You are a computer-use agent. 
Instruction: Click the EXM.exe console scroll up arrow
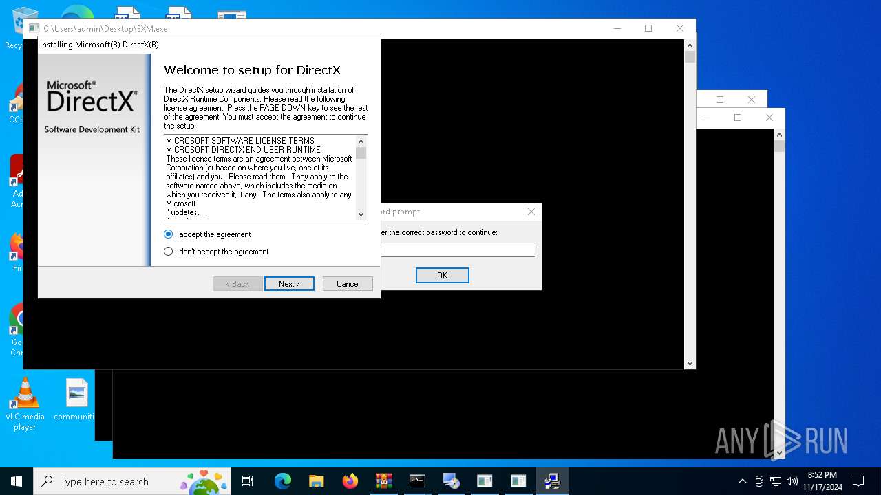(x=690, y=45)
